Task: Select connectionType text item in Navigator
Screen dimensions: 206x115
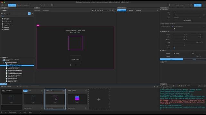Action: 7,24
